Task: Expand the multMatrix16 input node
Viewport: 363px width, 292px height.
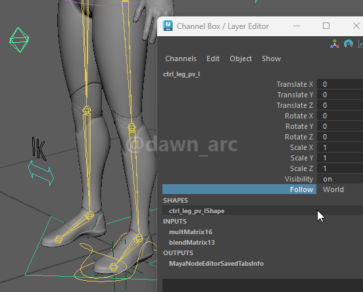Action: point(191,232)
